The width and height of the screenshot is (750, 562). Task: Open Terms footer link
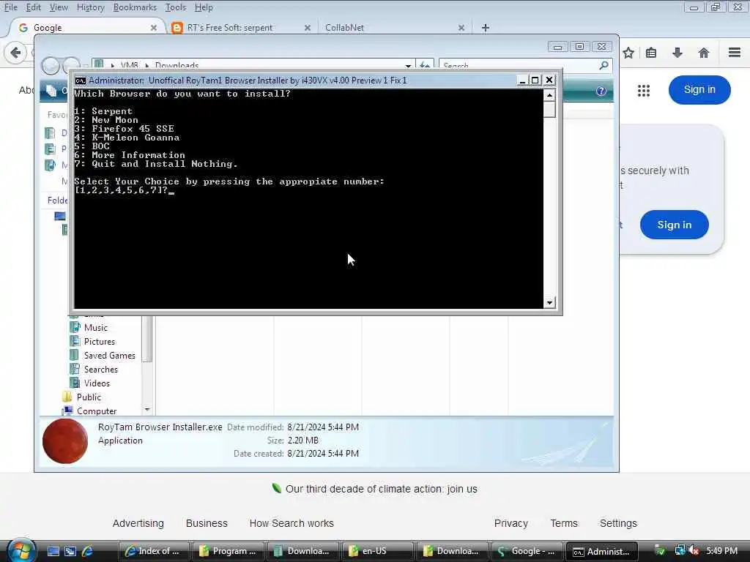pyautogui.click(x=564, y=523)
